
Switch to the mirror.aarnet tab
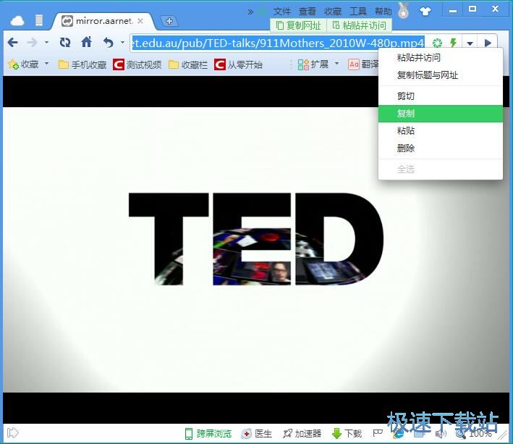(103, 21)
